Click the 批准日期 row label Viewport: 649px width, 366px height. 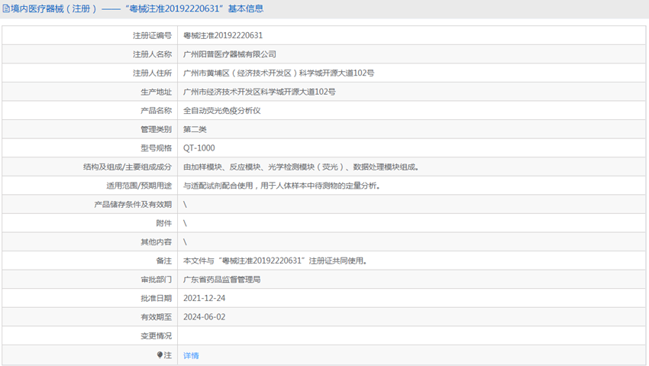pos(156,298)
